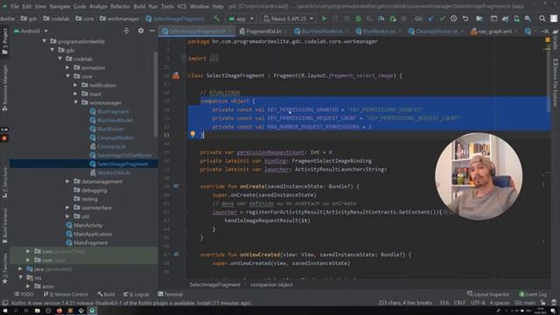Open the Layout Inspector button
The image size is (560, 315).
click(488, 294)
